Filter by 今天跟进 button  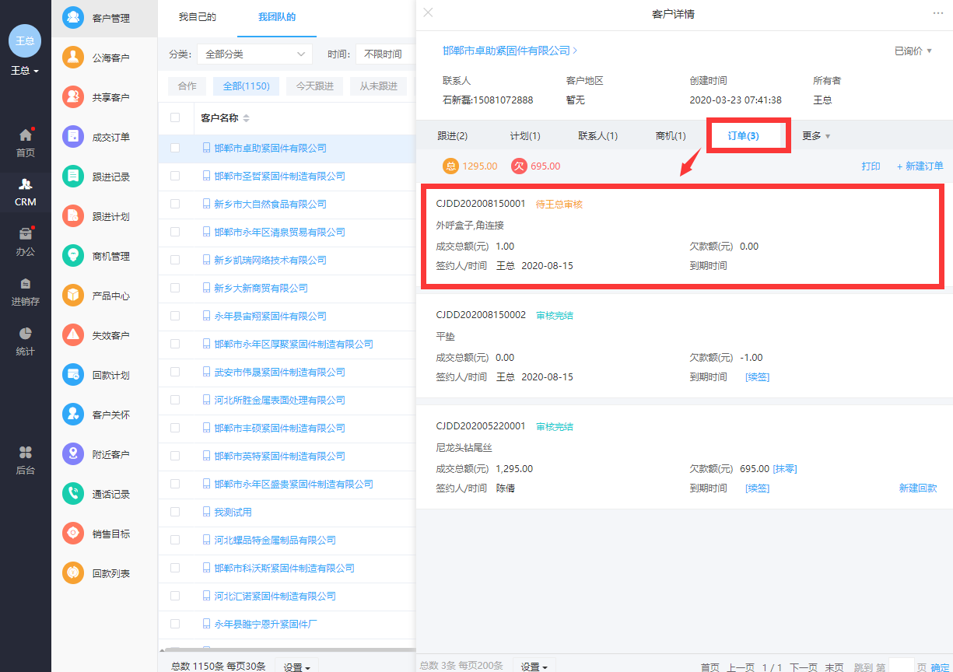[x=315, y=86]
